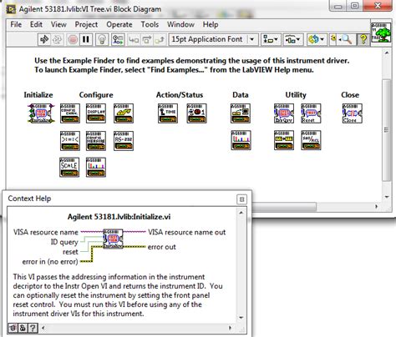Select the first Configure VI icon
Viewport: 396px width, 337px height.
point(70,113)
